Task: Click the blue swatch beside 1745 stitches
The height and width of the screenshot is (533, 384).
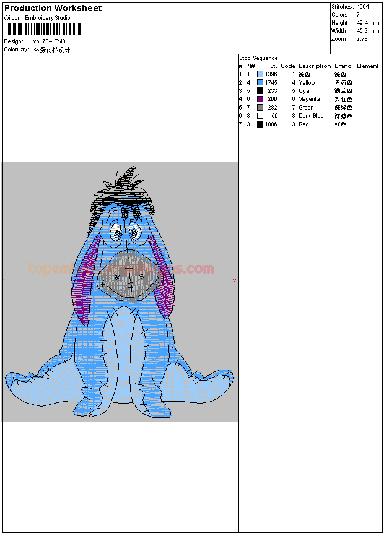Action: click(260, 82)
